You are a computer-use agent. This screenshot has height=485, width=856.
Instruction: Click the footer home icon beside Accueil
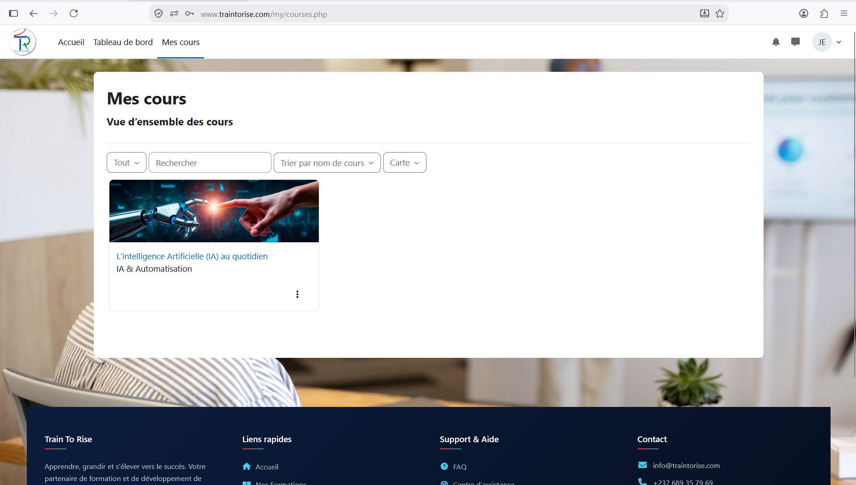[x=246, y=466]
